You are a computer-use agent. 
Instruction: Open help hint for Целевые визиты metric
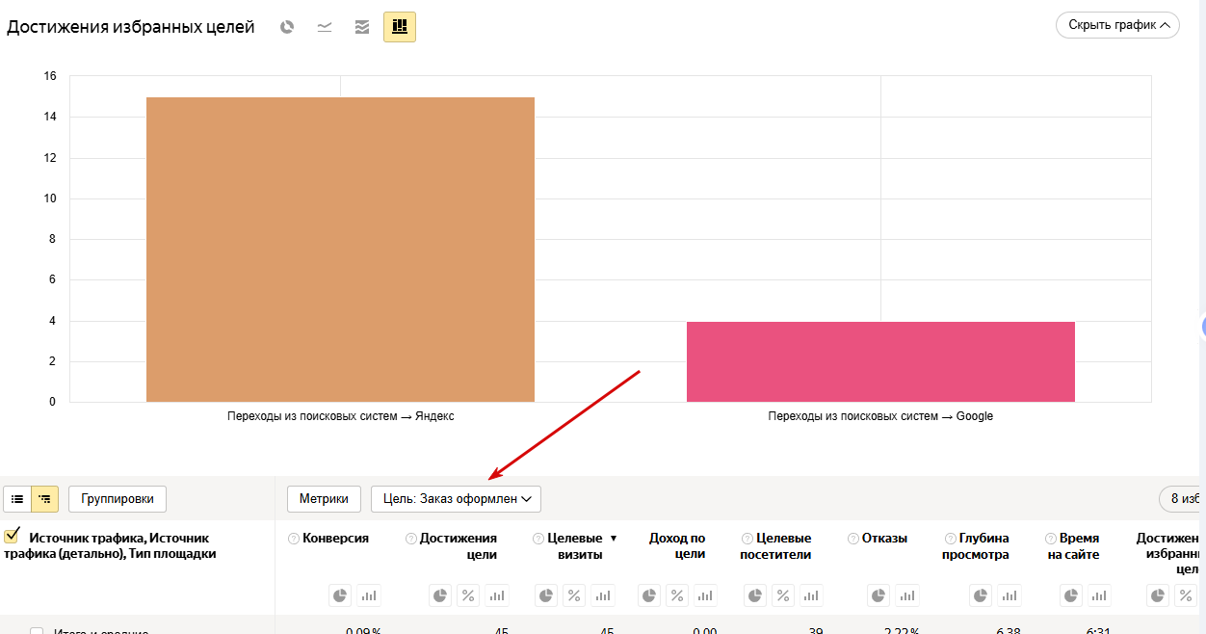[538, 539]
